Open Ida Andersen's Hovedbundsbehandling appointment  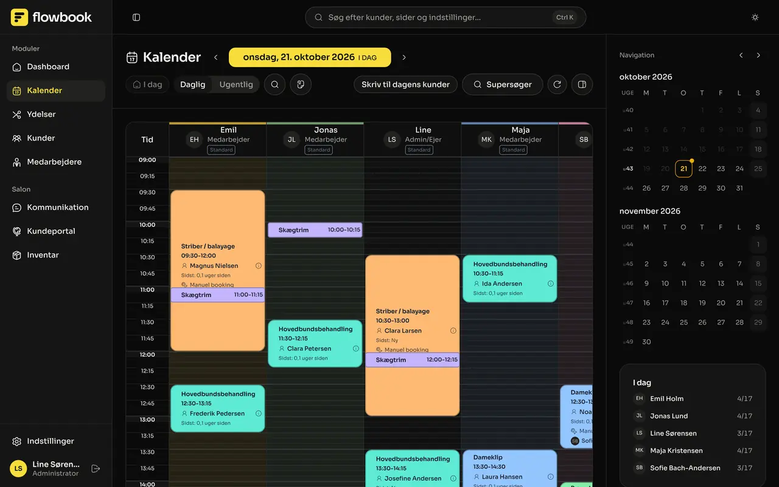pos(509,279)
